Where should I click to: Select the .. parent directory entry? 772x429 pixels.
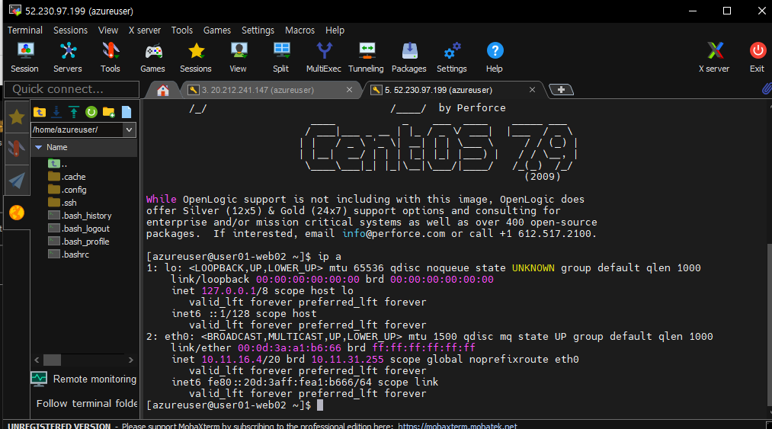coord(58,164)
